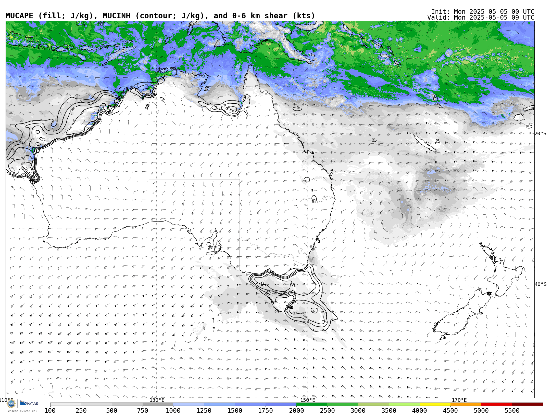Click the Init: Mon 2025-05-05 00 UTC line

pyautogui.click(x=482, y=12)
